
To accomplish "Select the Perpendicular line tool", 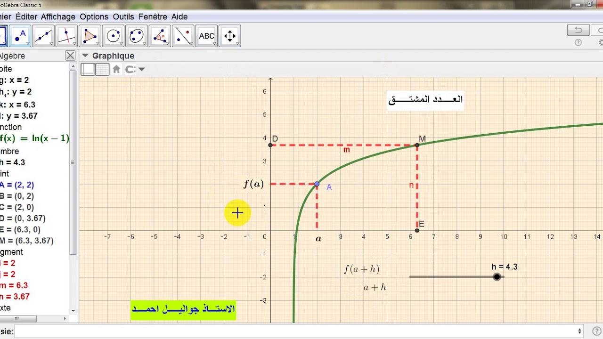I will (x=66, y=36).
